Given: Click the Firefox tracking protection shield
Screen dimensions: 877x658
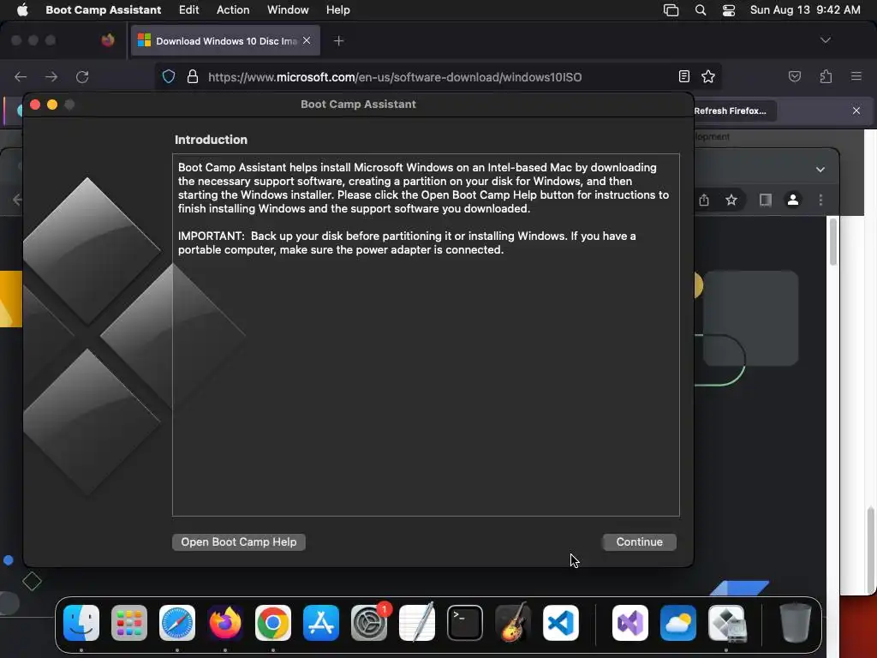Looking at the screenshot, I should 169,76.
